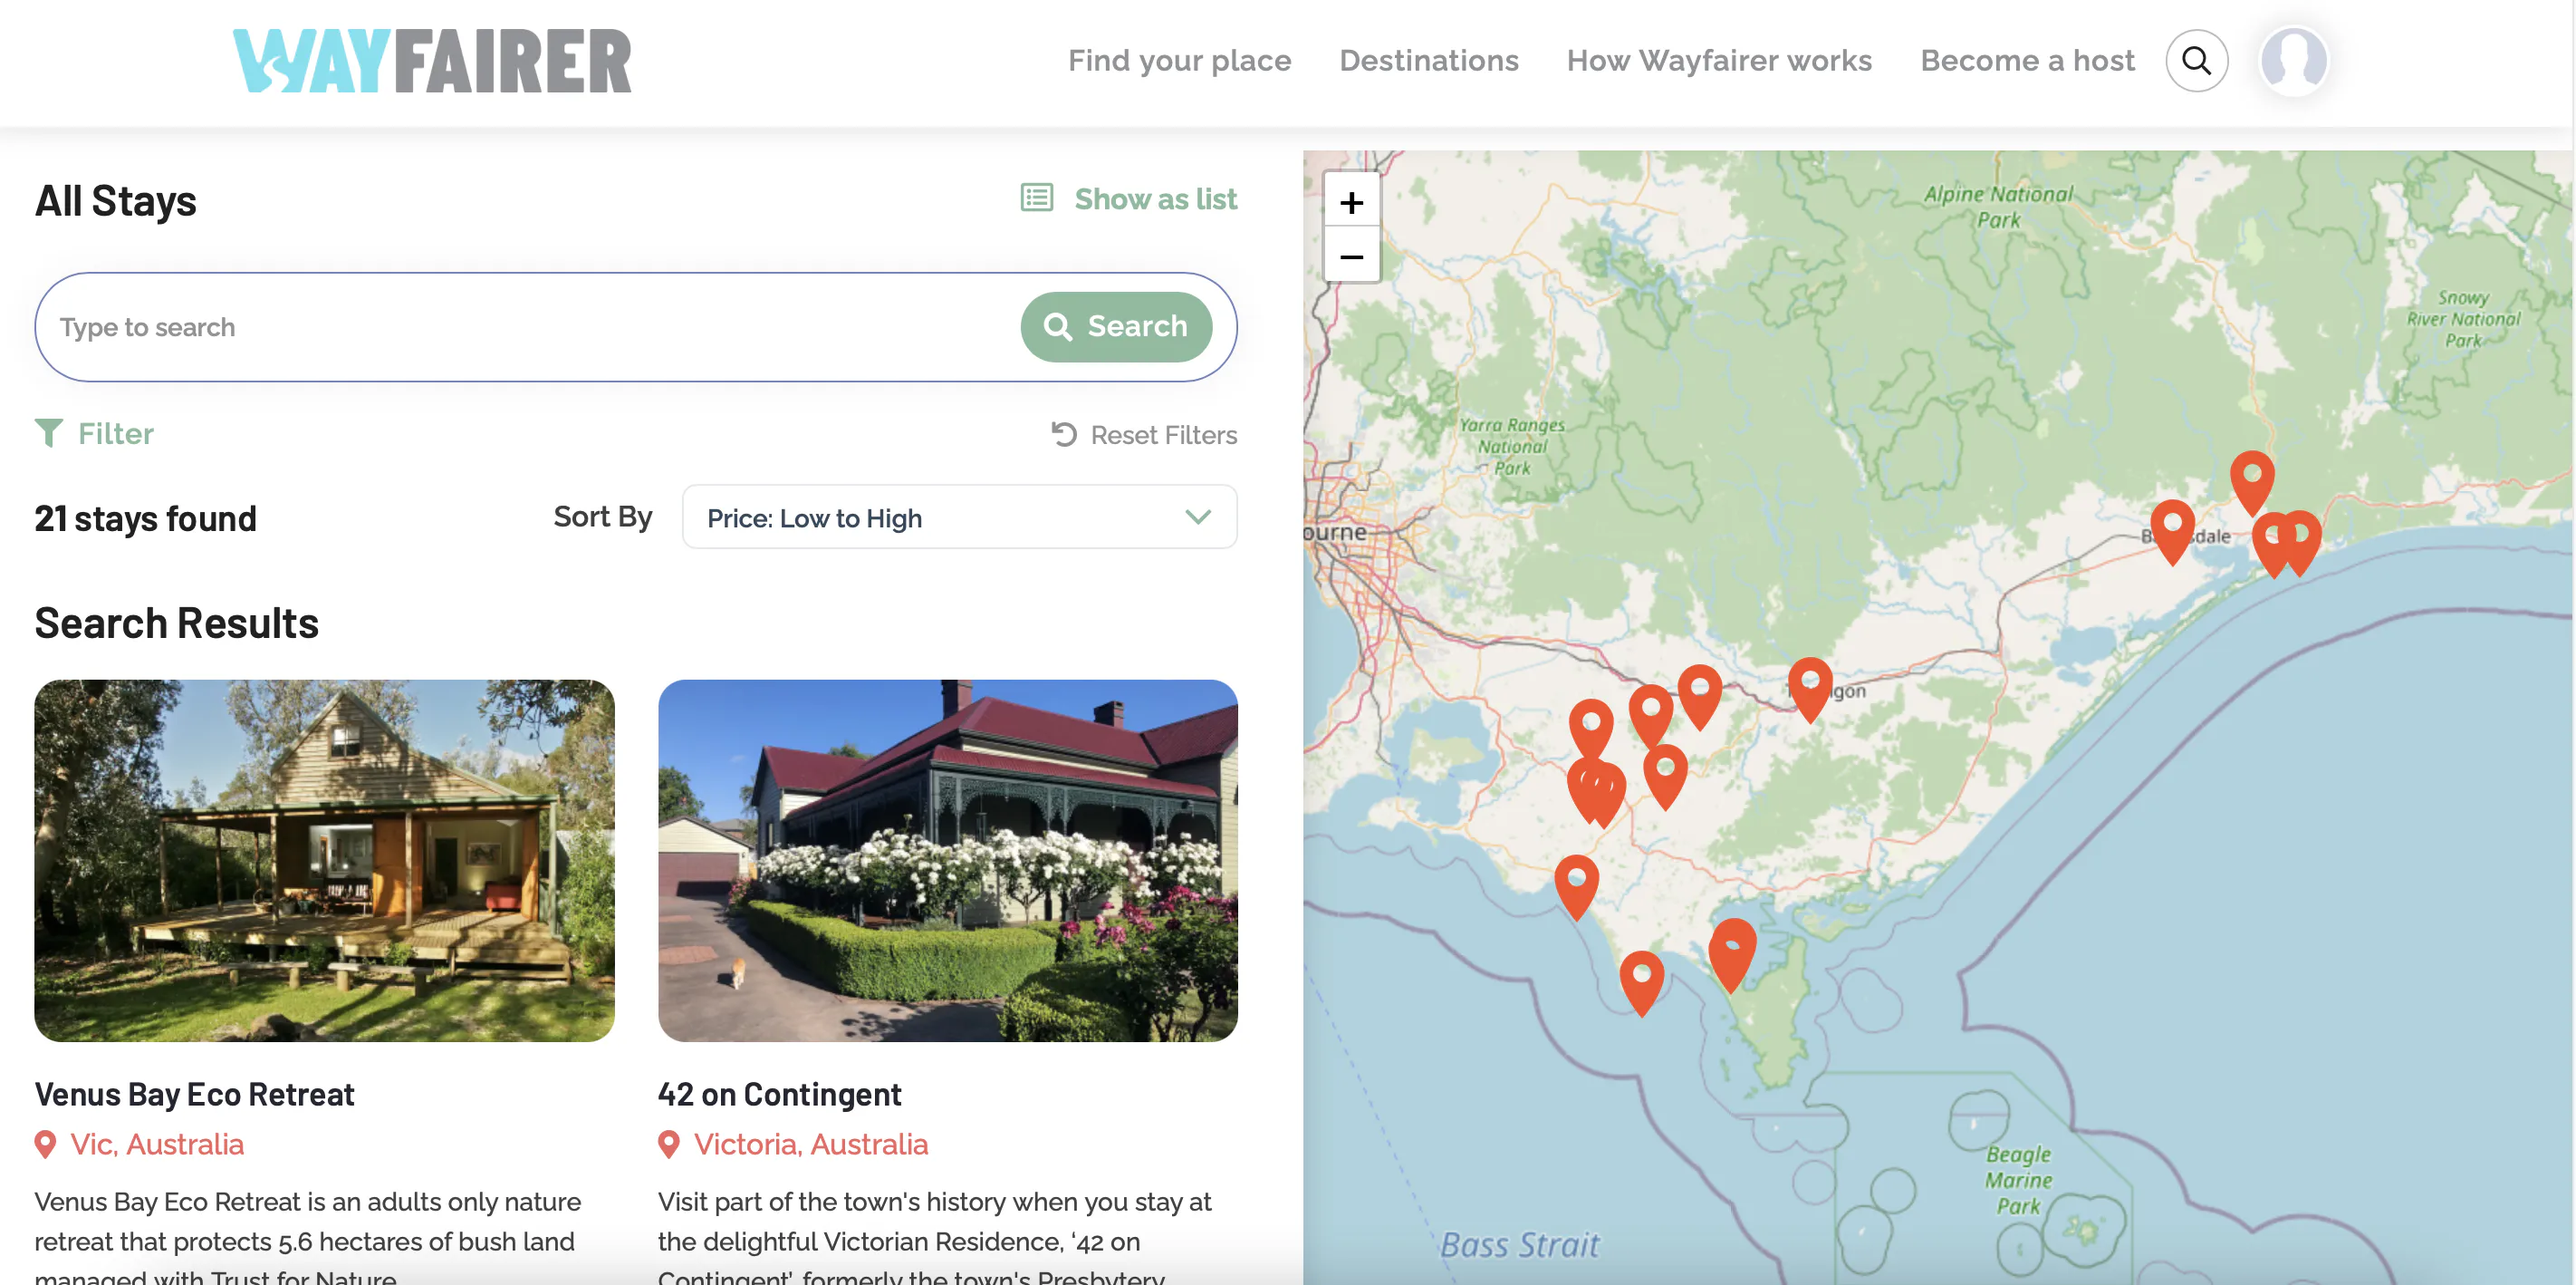2576x1285 pixels.
Task: Open How Wayfairer works page
Action: click(x=1719, y=60)
